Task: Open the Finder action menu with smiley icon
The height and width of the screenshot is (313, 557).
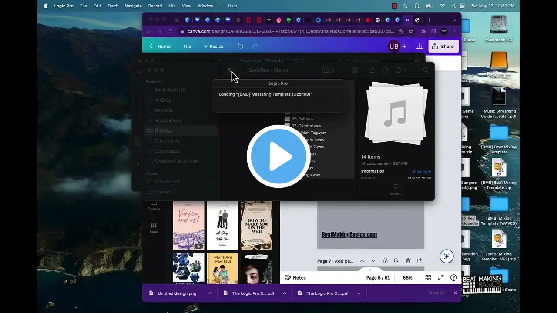Action: point(400,70)
